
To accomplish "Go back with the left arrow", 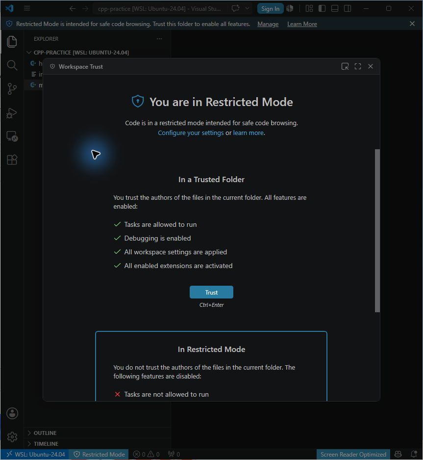I will tap(73, 8).
